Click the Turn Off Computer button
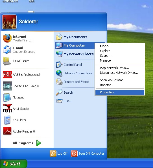 pyautogui.click(x=88, y=154)
